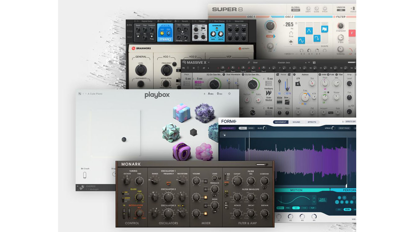Toggle the MONO global switch in Super 8
Viewport: 414px width, 232px height.
(295, 10)
